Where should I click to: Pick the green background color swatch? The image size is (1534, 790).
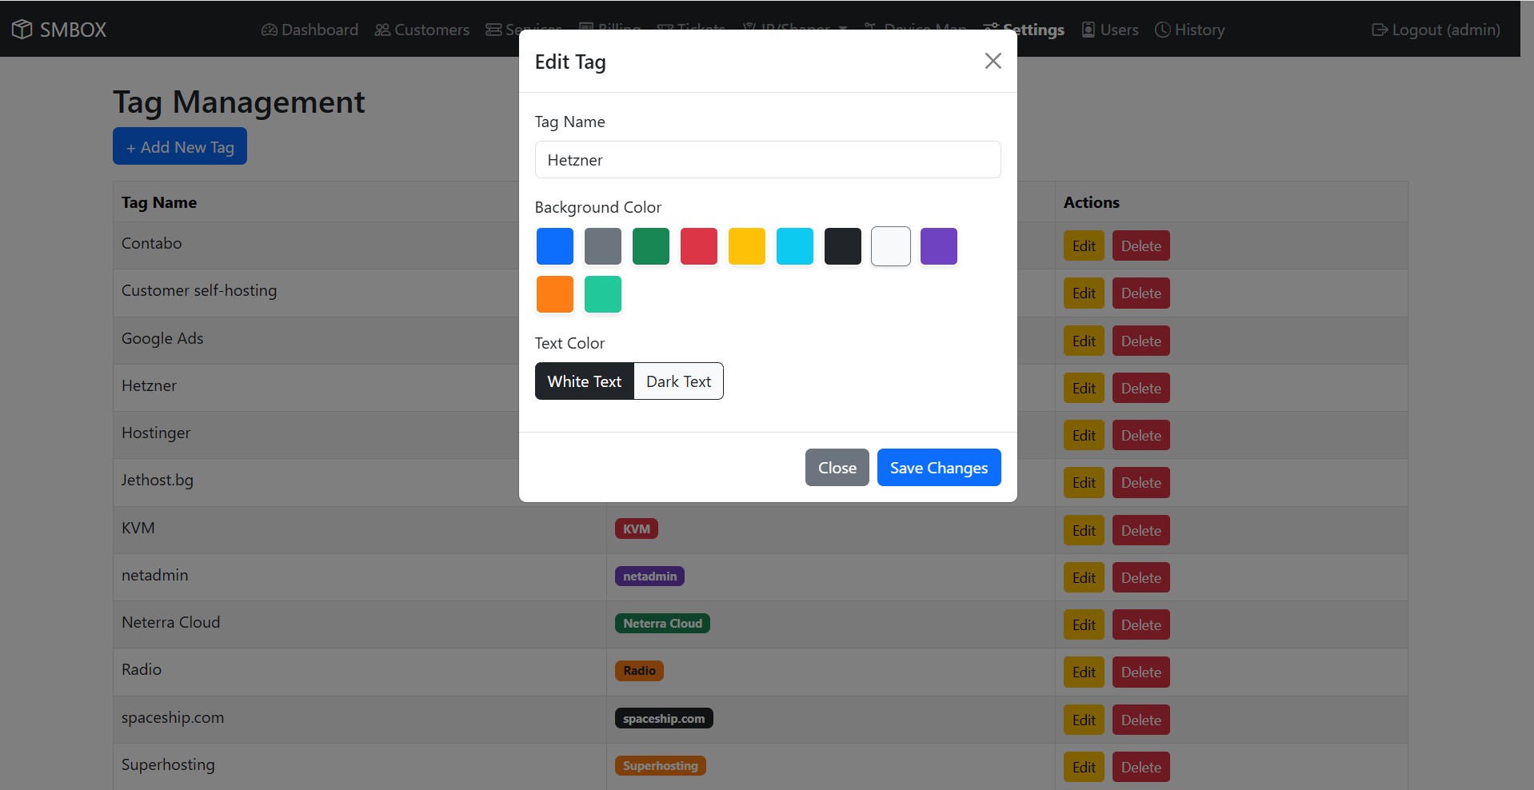pyautogui.click(x=651, y=246)
